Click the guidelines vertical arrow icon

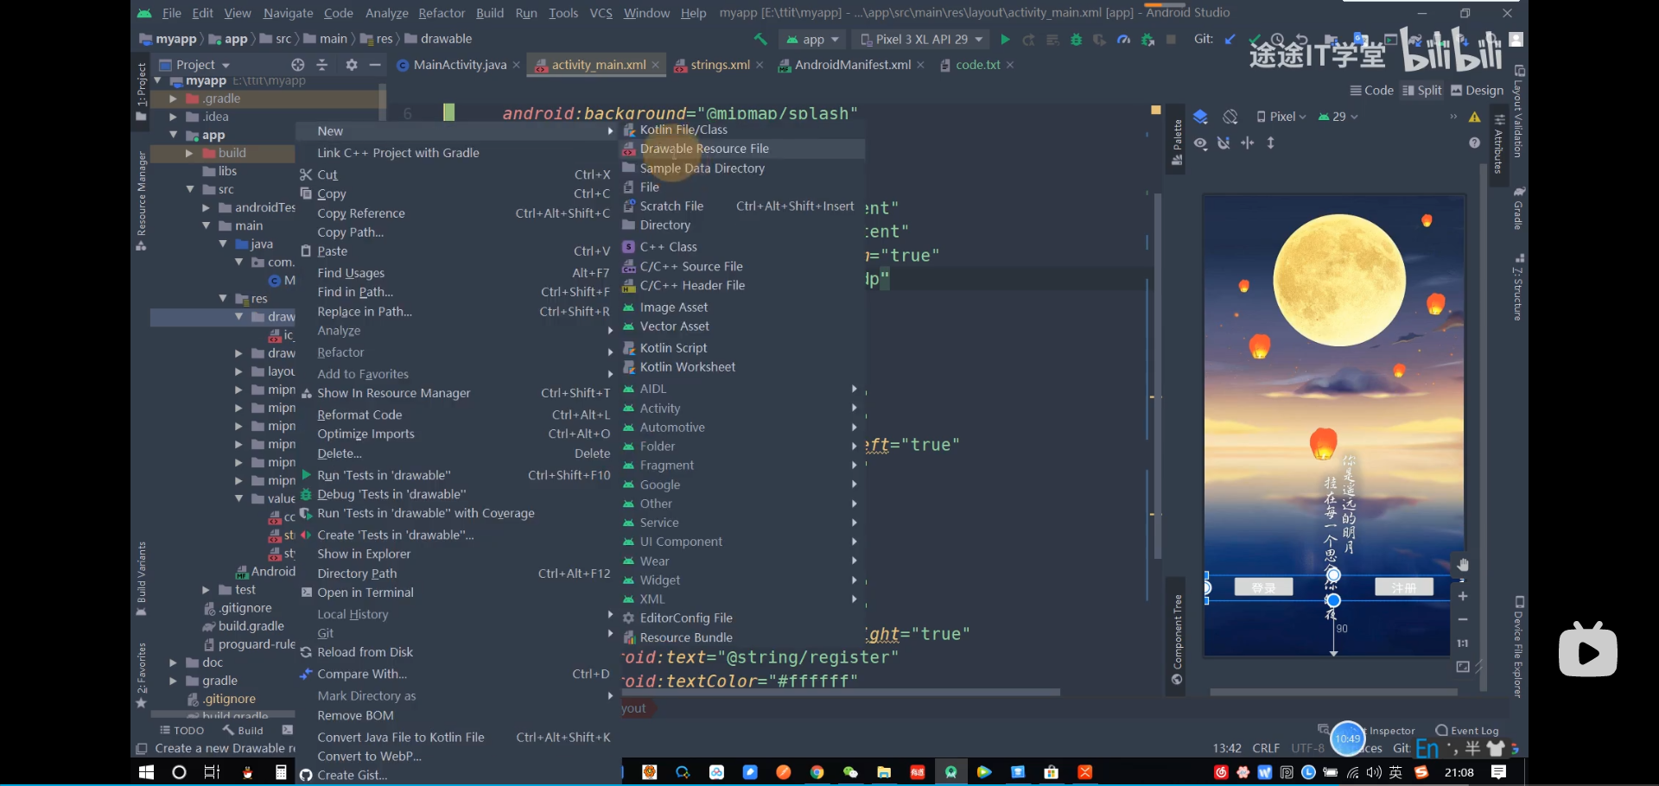pos(1270,143)
